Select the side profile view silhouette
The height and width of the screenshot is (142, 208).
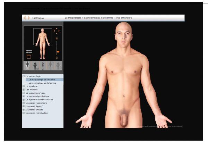point(43,65)
